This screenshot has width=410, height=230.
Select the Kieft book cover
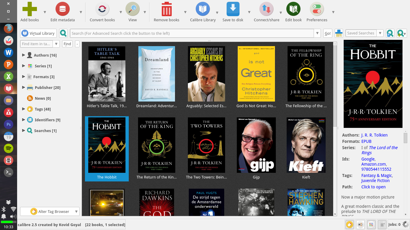(306, 145)
